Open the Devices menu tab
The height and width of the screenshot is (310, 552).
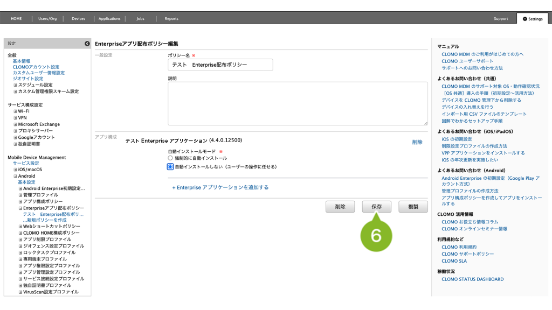coord(78,19)
